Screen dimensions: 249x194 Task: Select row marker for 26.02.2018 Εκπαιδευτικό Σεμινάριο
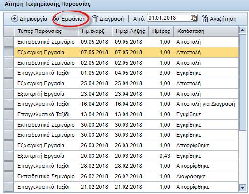[9, 176]
